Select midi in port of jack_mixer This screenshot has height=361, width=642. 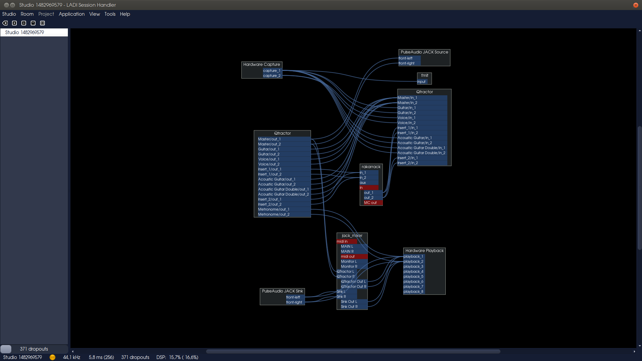coord(346,241)
